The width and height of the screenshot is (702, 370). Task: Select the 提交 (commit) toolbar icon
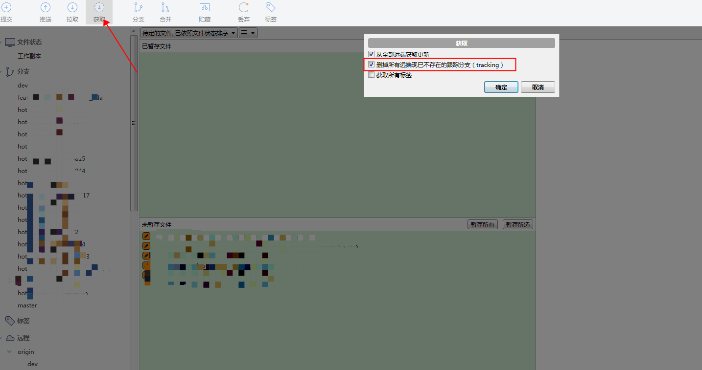(x=7, y=12)
